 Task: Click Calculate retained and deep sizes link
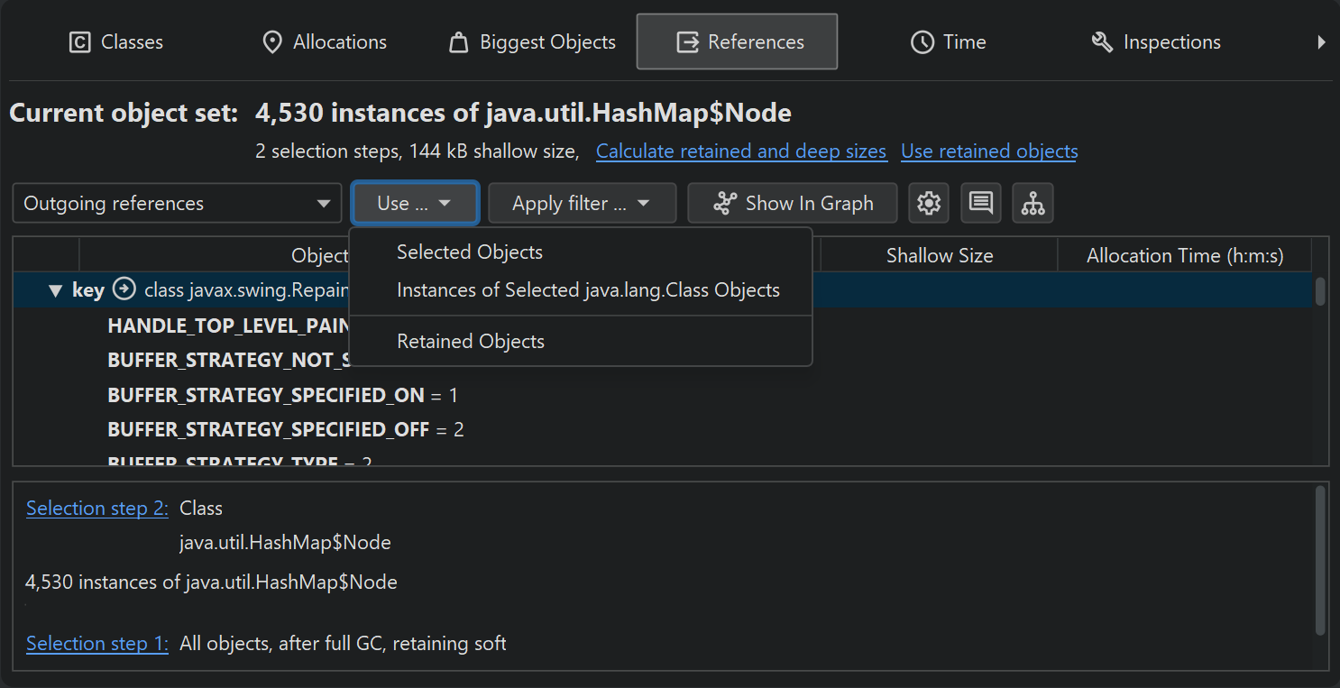coord(740,151)
